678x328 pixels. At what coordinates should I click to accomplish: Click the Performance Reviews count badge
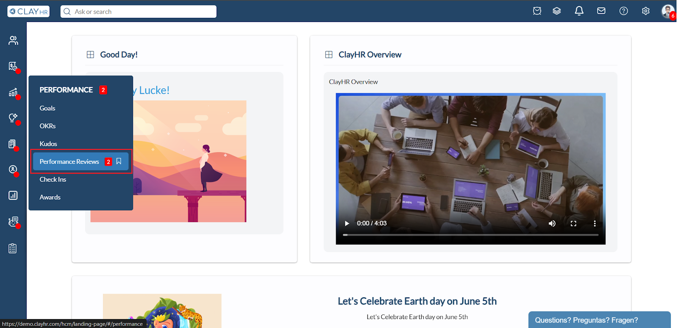point(108,161)
